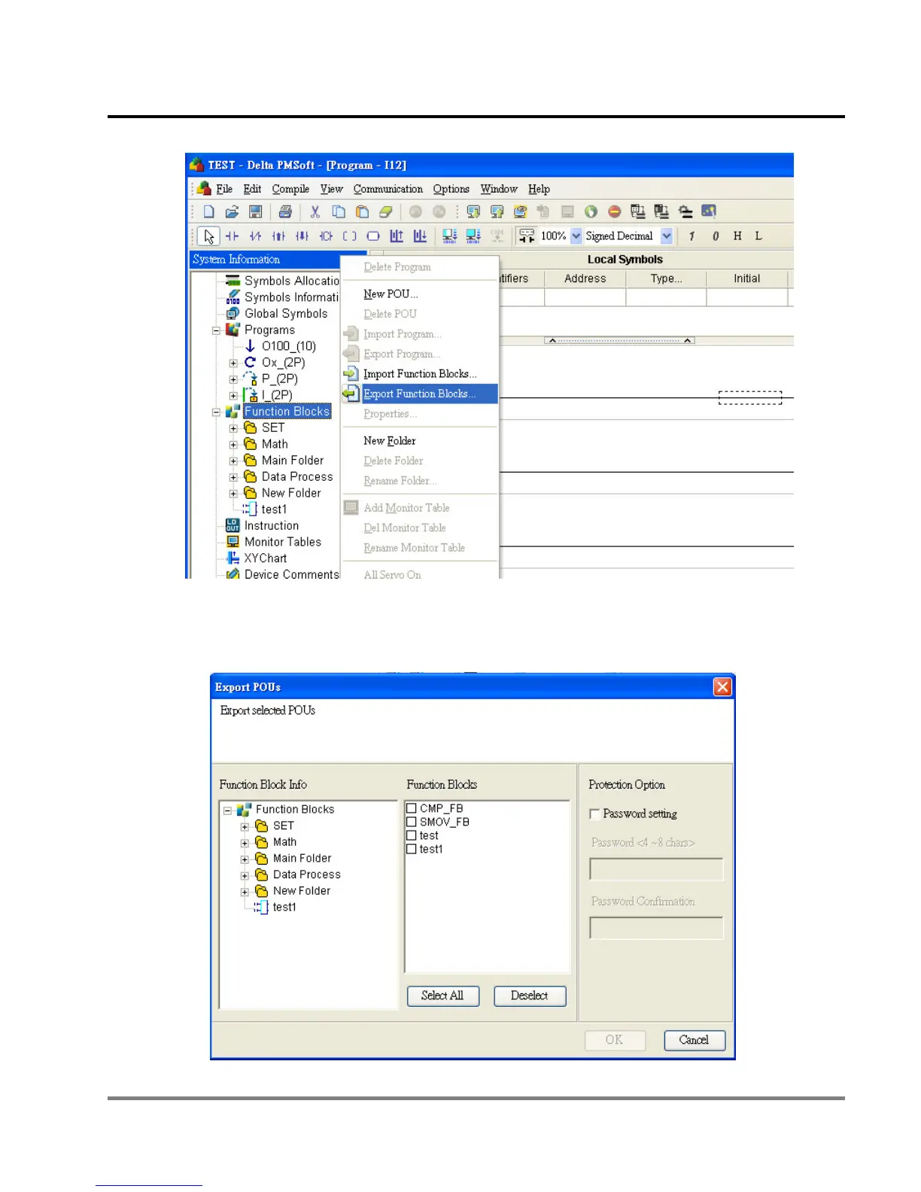Click the green globe toolbar icon

click(591, 211)
